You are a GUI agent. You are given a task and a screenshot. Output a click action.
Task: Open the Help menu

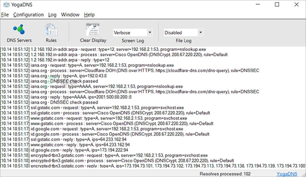[x=89, y=15]
